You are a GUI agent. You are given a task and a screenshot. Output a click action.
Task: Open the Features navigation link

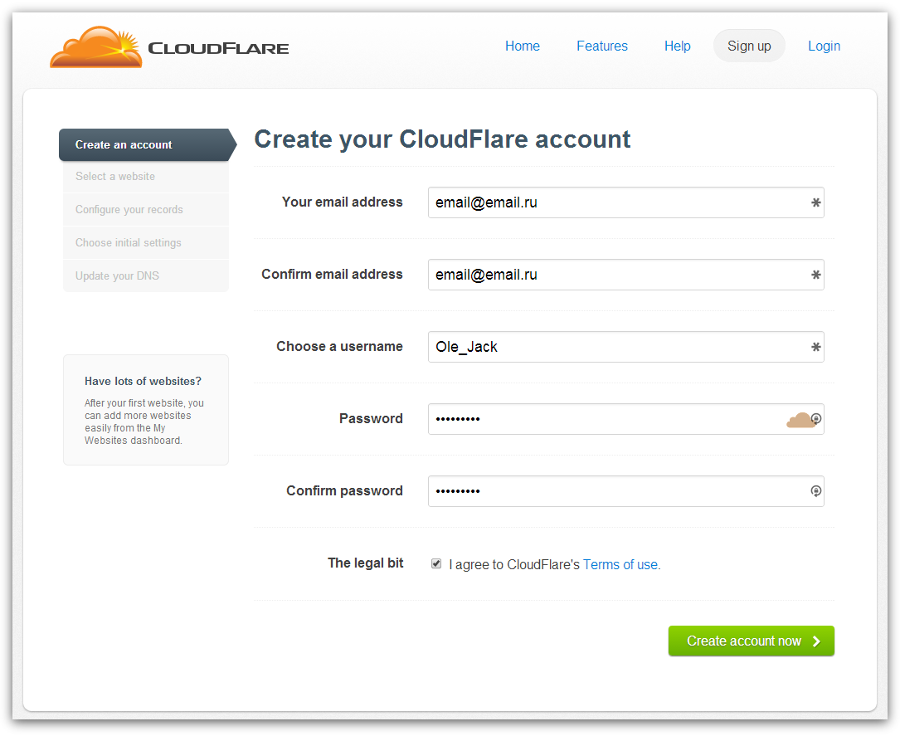tap(602, 46)
